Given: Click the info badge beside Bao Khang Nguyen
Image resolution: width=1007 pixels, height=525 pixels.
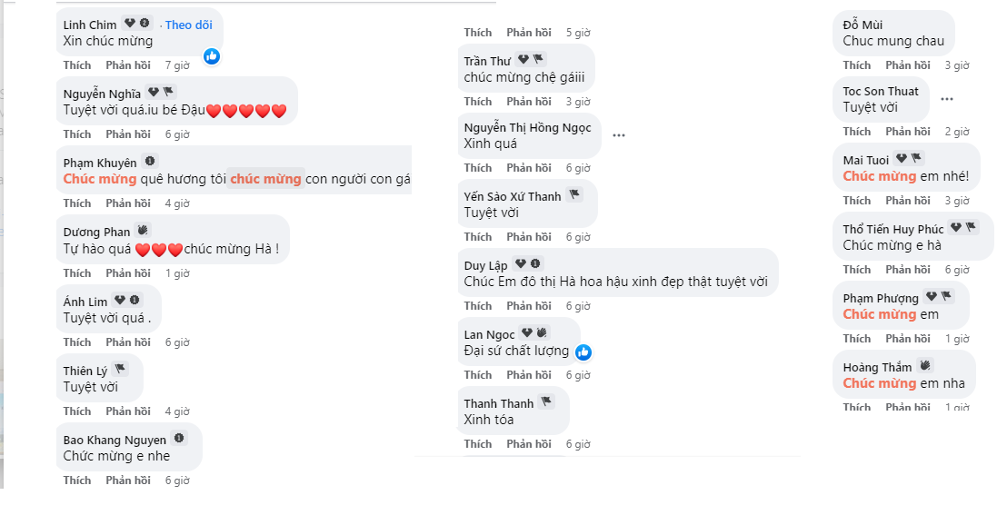Looking at the screenshot, I should (179, 439).
